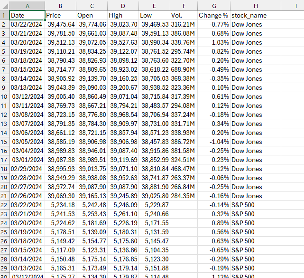Click the 'High' header cell
The image size is (304, 278).
pyautogui.click(x=123, y=15)
